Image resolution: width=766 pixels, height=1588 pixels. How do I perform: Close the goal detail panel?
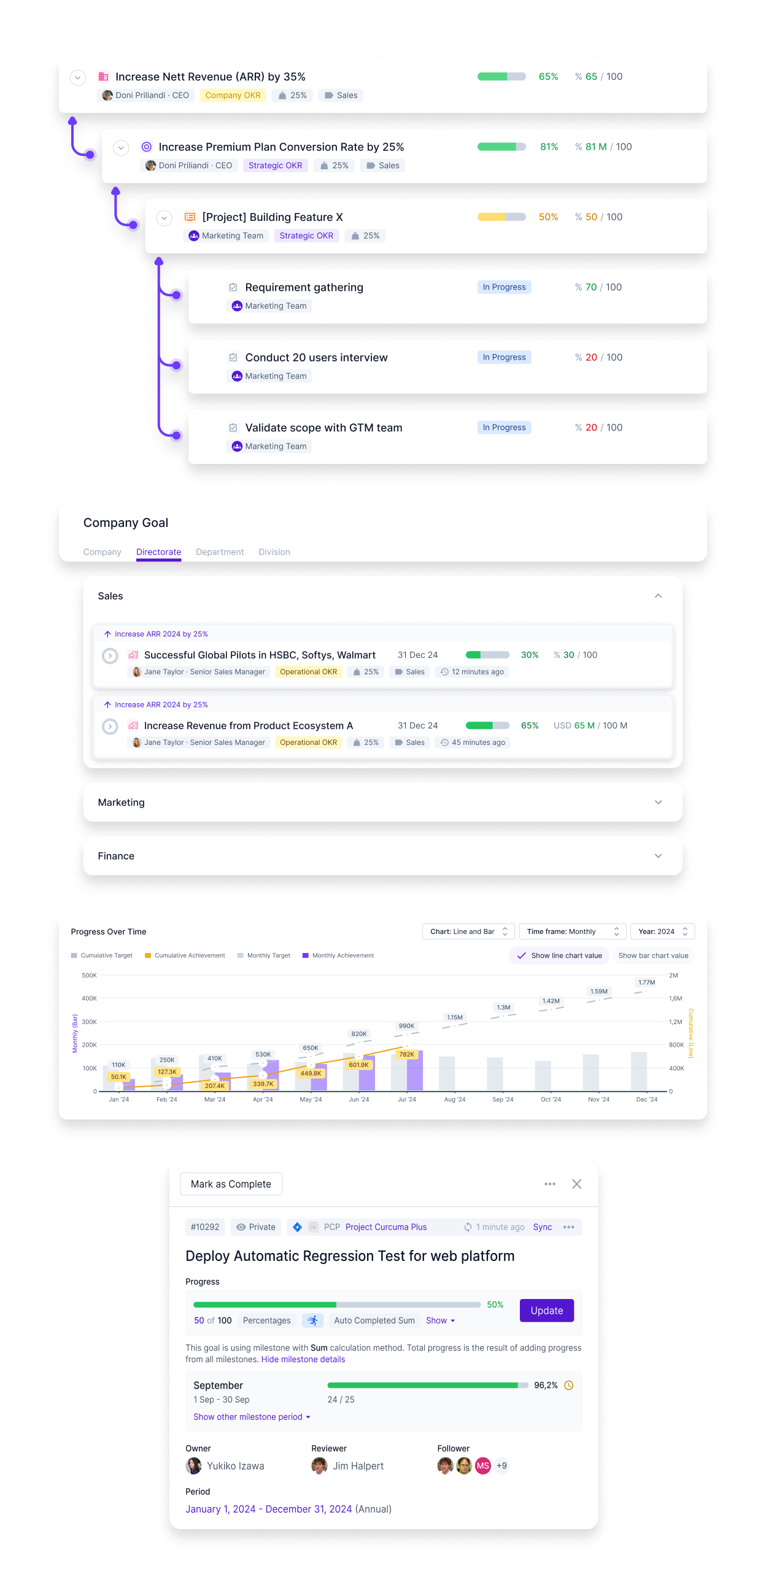[x=576, y=1184]
